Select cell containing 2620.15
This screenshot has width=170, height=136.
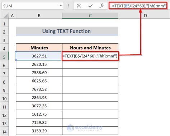coord(39,64)
